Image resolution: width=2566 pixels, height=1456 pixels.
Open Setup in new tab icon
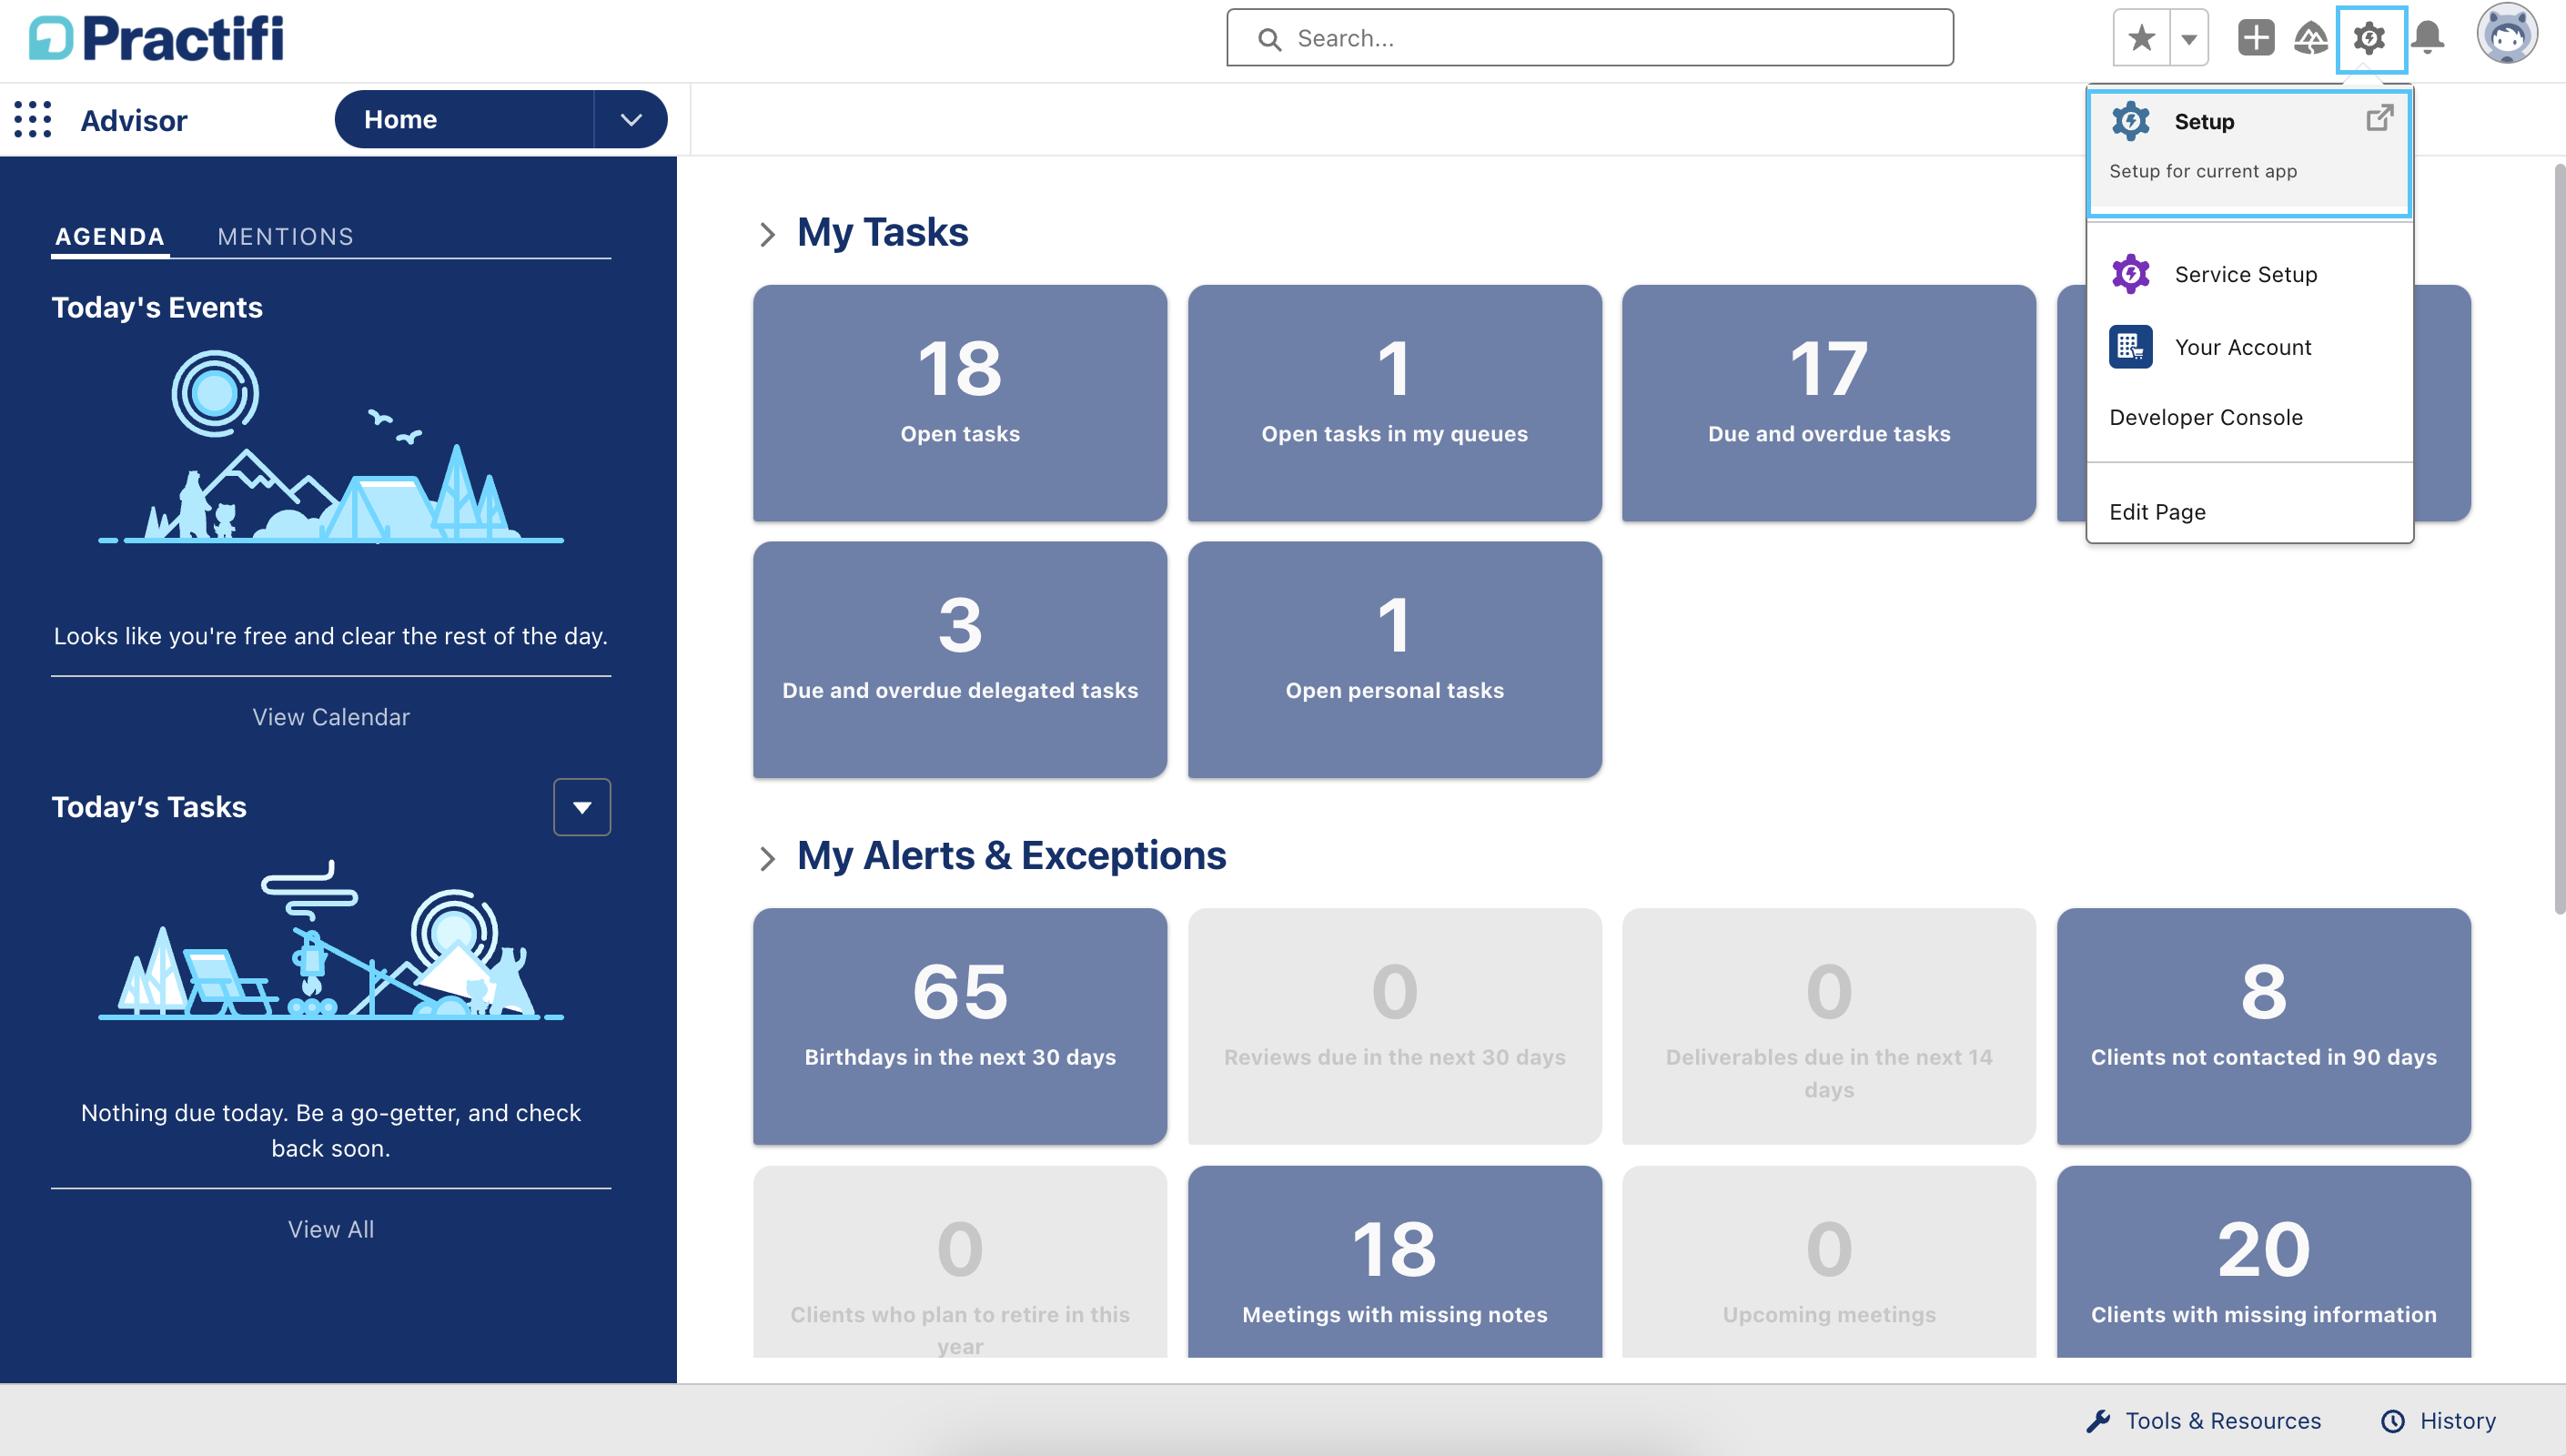click(2379, 118)
